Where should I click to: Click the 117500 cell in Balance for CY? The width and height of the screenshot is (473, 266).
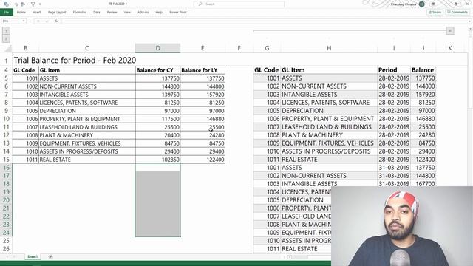click(157, 119)
